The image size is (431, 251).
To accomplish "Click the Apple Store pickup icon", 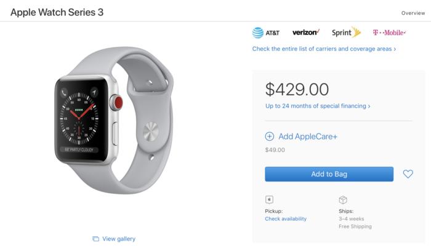I will pyautogui.click(x=269, y=200).
